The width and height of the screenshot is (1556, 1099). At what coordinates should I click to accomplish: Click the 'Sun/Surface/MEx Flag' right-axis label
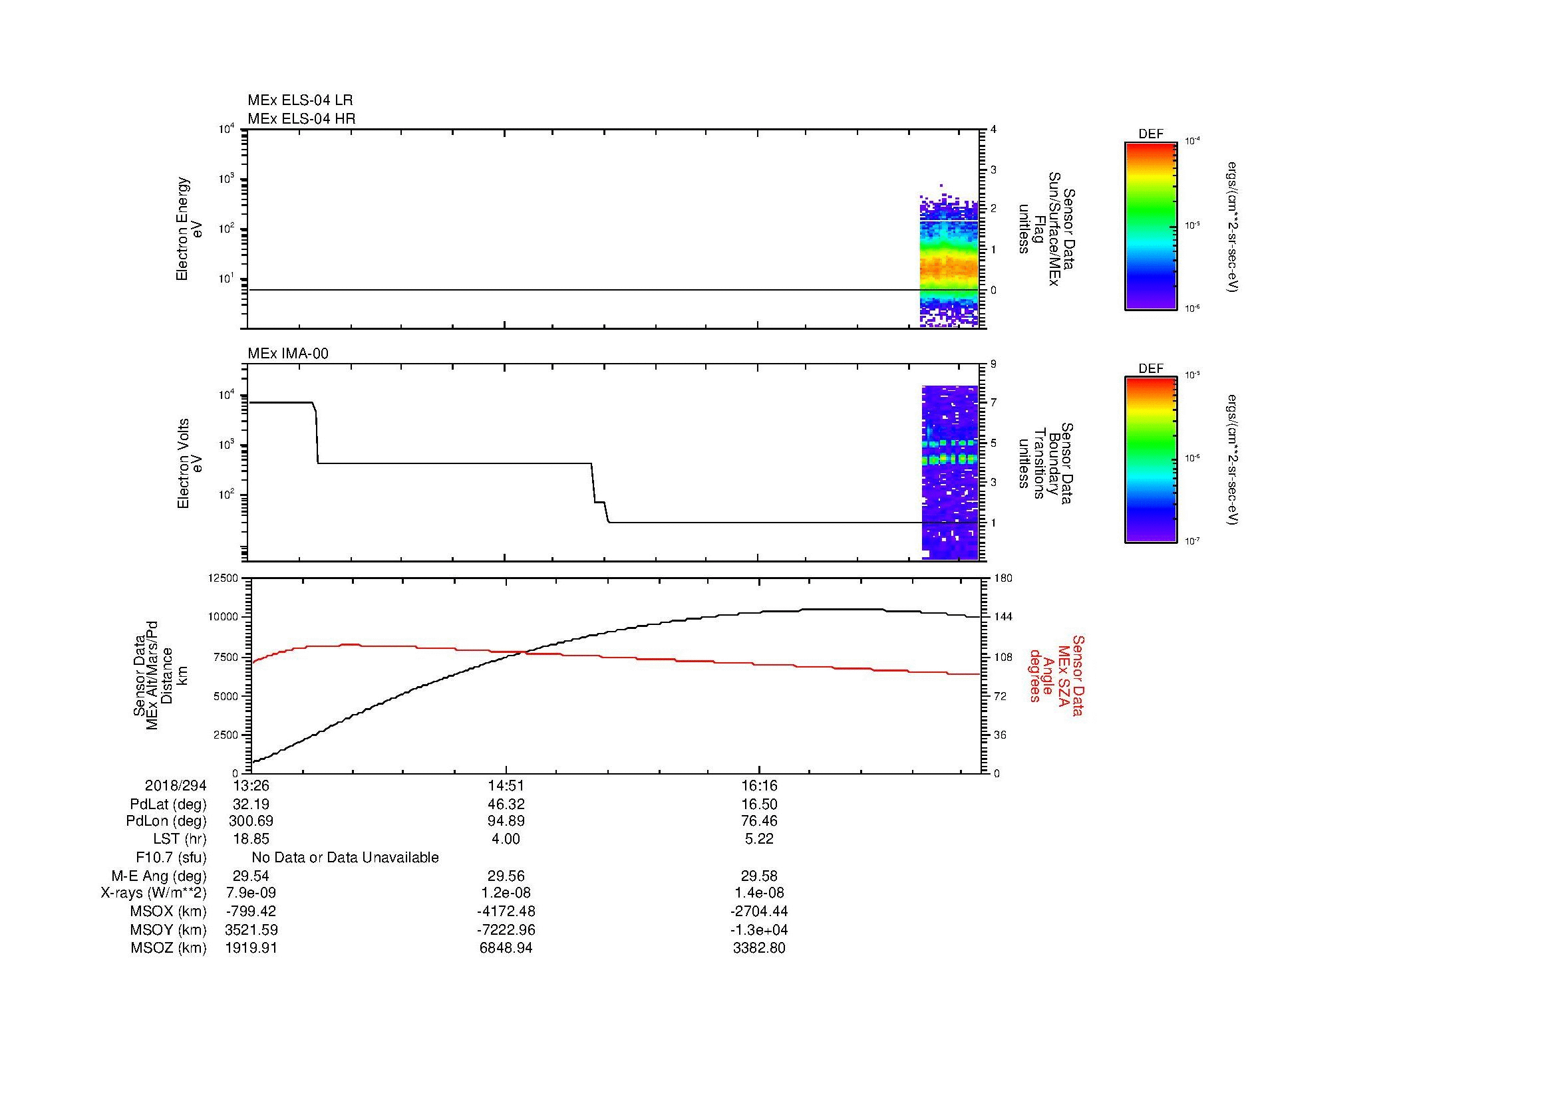click(x=1048, y=229)
